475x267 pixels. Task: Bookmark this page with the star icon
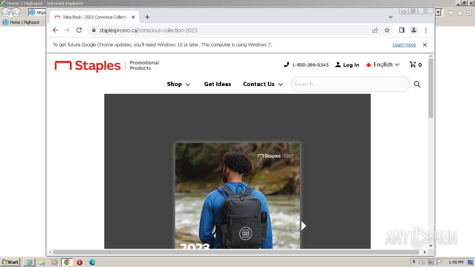(x=387, y=30)
